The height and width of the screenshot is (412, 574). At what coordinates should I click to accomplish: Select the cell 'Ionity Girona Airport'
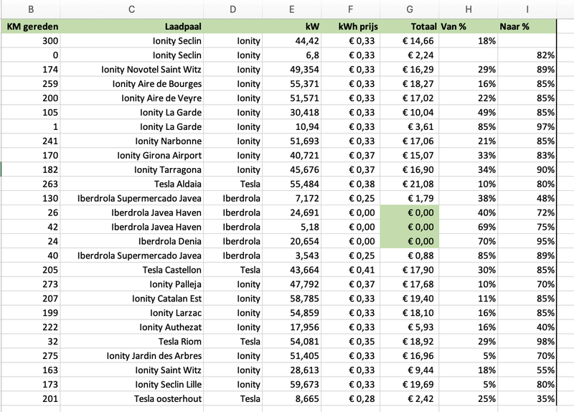point(132,155)
